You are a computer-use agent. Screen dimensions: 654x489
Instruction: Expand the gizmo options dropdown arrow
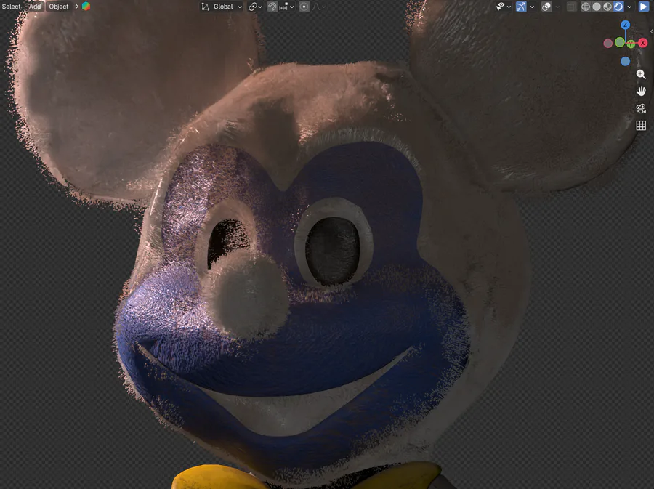tap(532, 7)
